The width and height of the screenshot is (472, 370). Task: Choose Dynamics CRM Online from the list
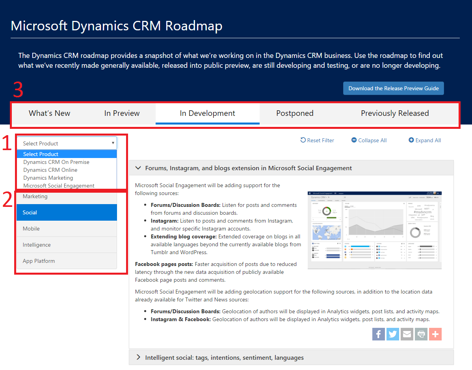pyautogui.click(x=50, y=170)
